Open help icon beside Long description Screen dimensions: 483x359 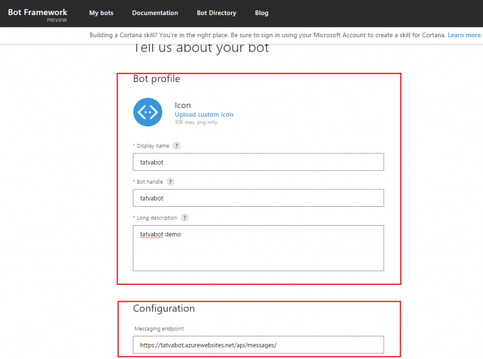coord(184,218)
